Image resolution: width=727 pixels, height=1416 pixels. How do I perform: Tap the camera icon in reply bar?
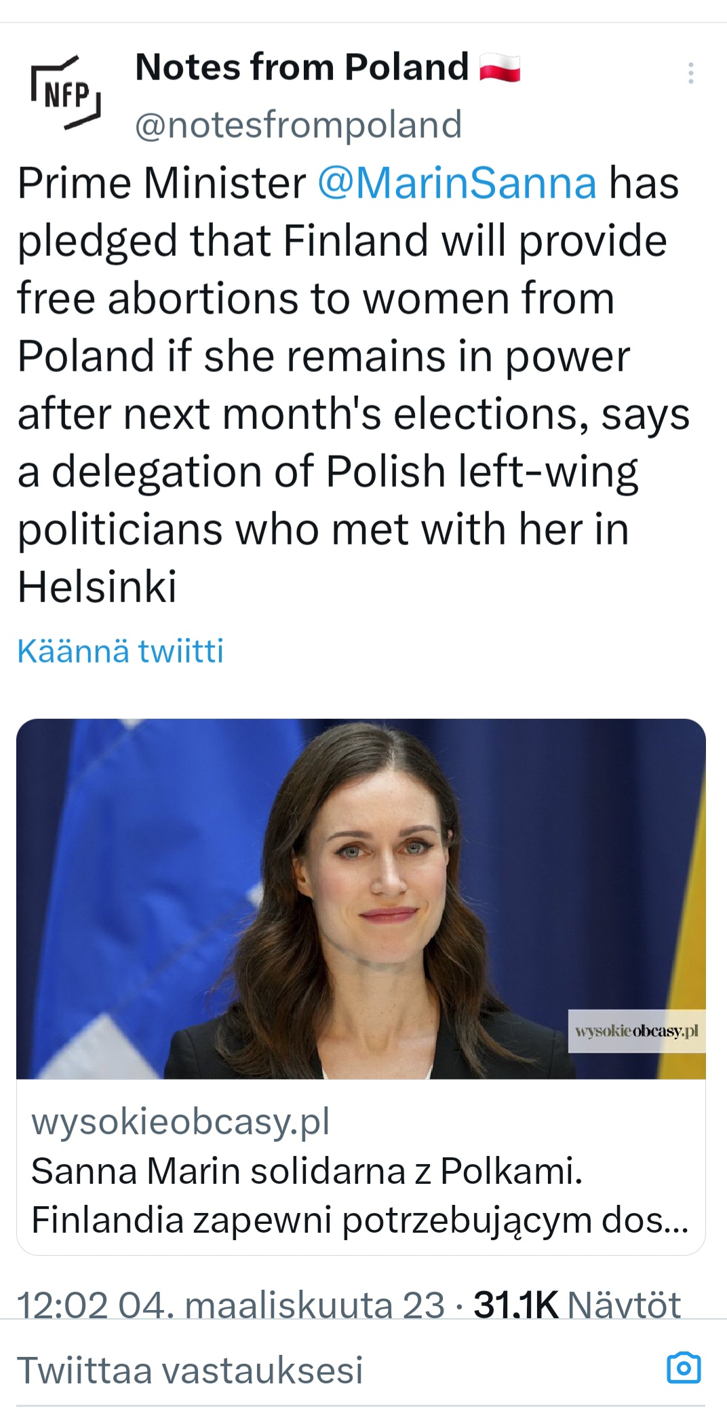tap(683, 1368)
